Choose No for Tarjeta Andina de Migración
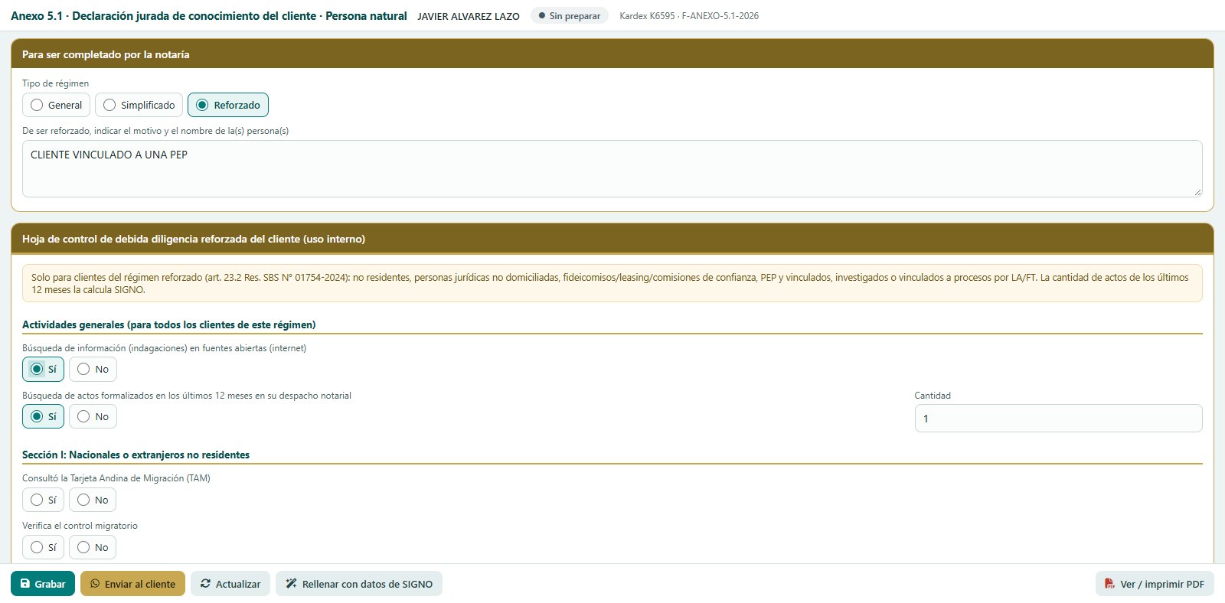 (x=93, y=500)
